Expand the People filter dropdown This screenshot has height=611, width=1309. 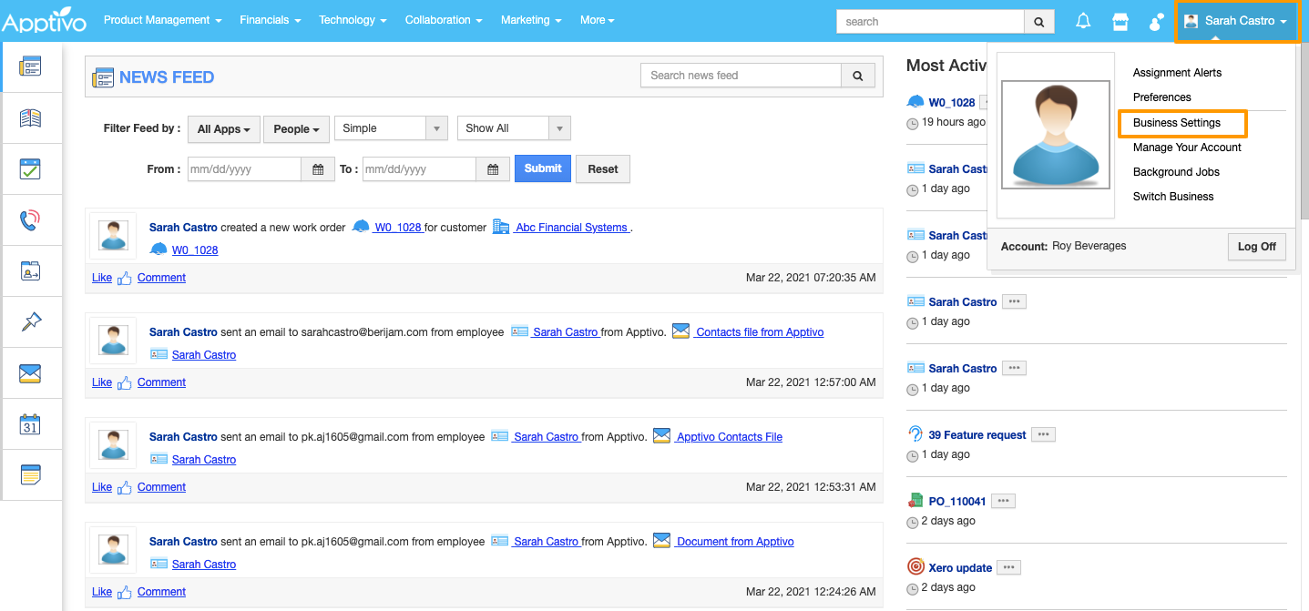pos(296,129)
